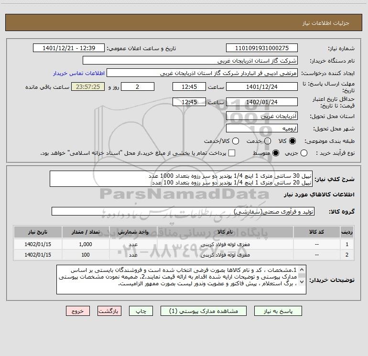The image size is (368, 356).
Task: Click the گروه کالا field
Action: point(183,211)
